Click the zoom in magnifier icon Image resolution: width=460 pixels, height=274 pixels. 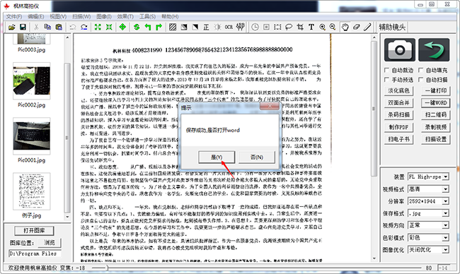coord(323,28)
